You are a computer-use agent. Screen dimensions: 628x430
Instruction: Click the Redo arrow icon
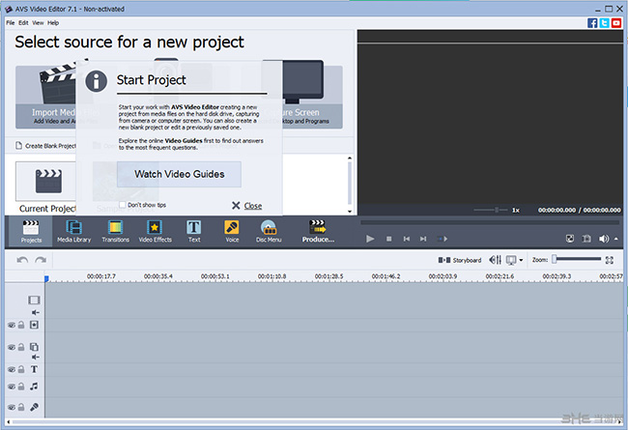(x=41, y=260)
